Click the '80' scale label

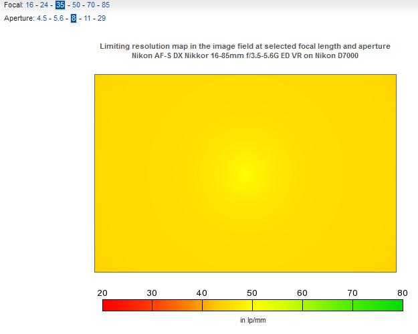coord(402,293)
